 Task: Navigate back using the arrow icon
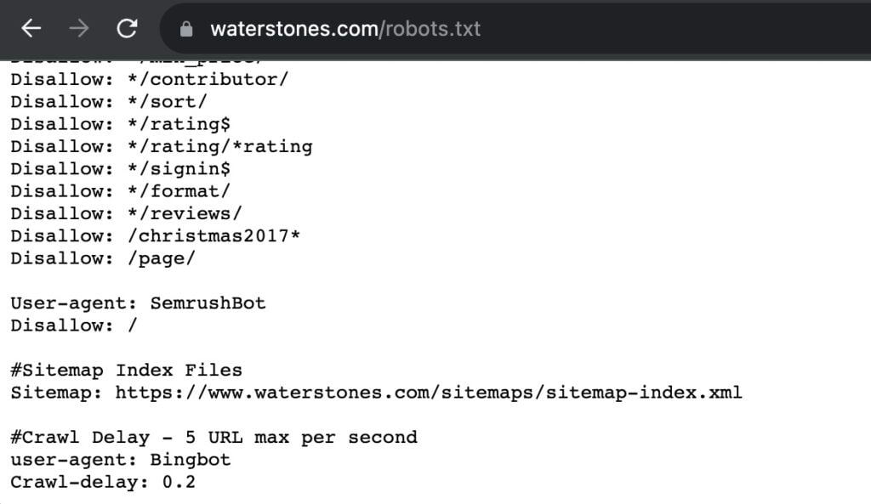coord(31,28)
